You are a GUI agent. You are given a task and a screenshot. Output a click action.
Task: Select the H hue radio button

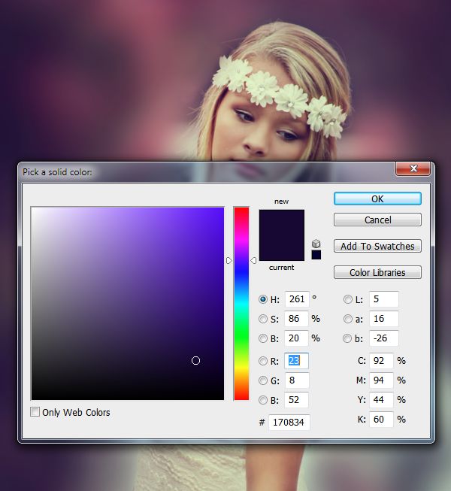point(263,299)
